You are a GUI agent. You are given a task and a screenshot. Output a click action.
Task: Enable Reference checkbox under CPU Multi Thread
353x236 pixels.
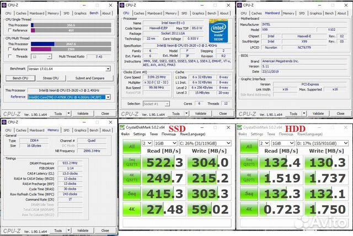coord(10,49)
